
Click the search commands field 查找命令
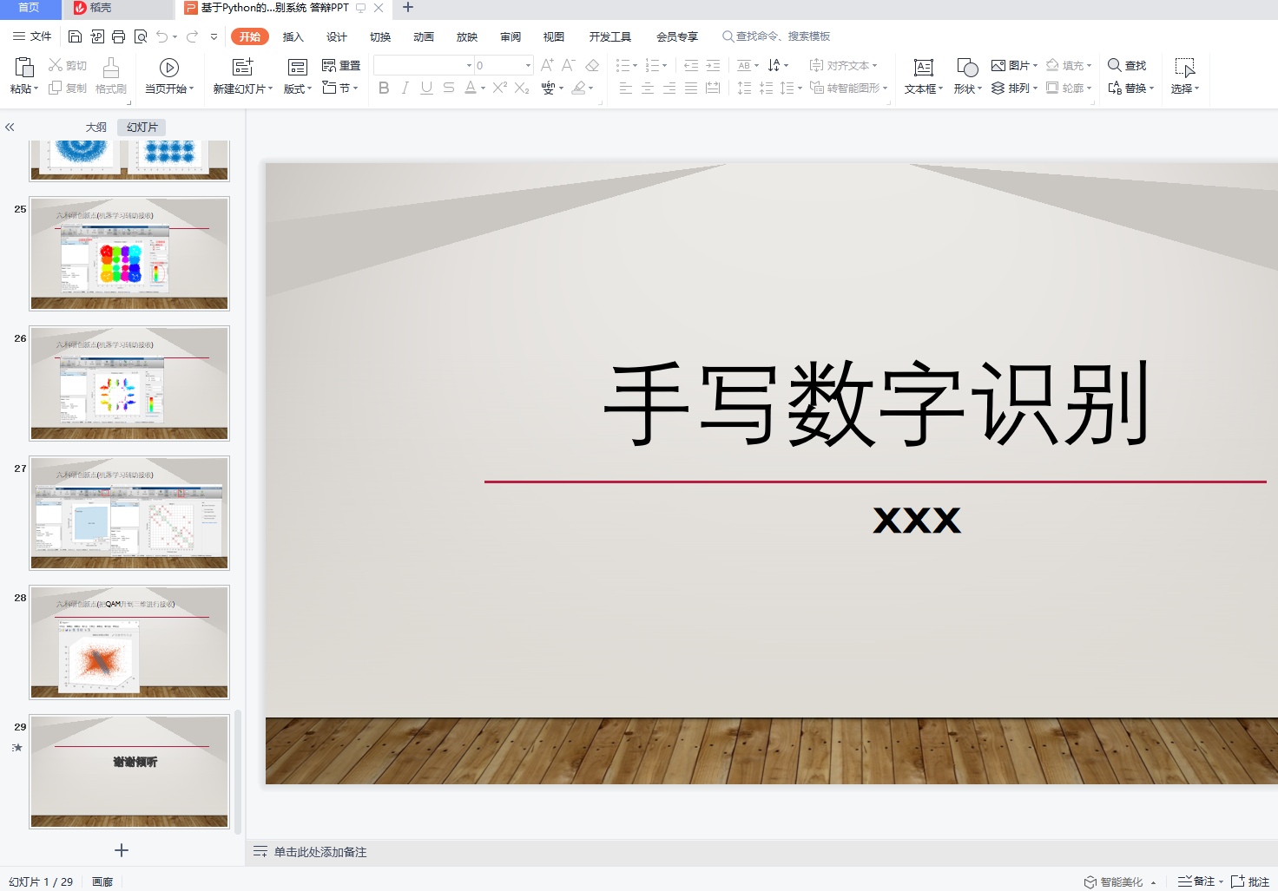coord(776,36)
